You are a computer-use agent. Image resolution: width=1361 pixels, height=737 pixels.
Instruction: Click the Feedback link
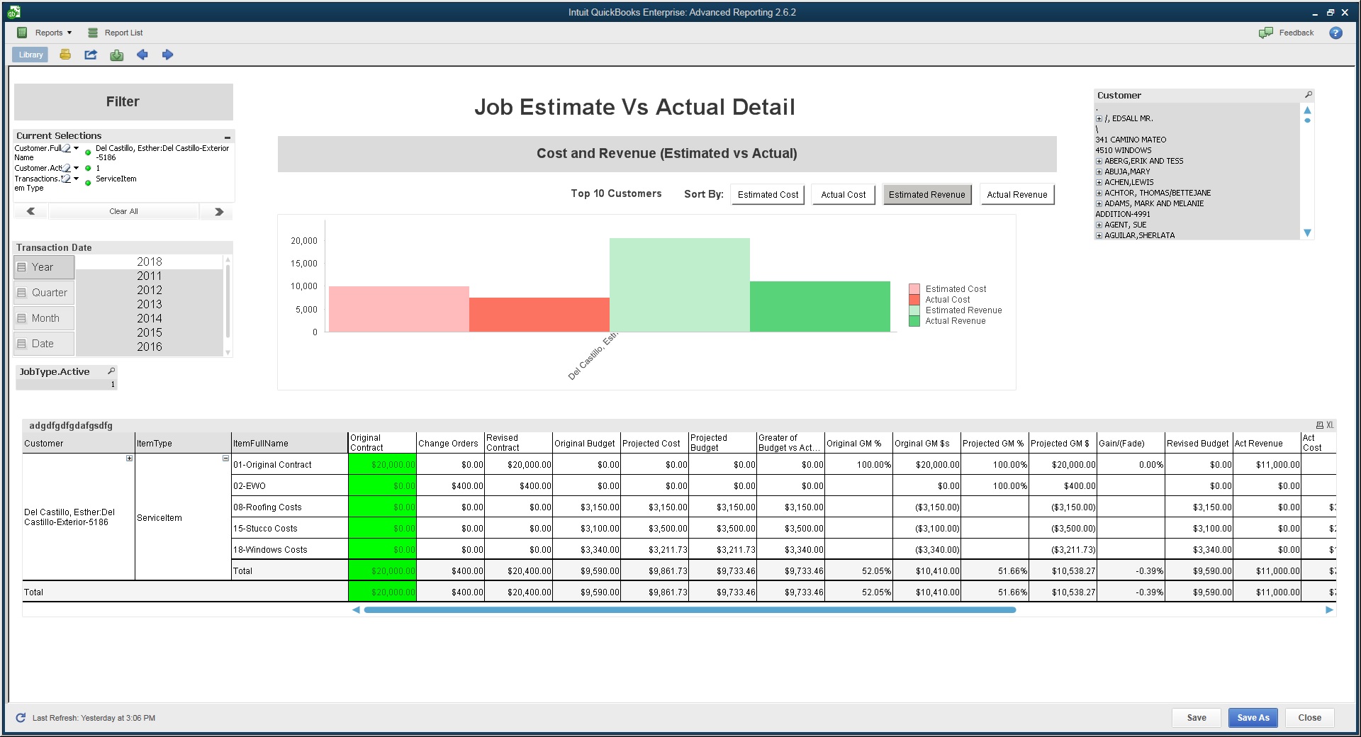[1296, 33]
